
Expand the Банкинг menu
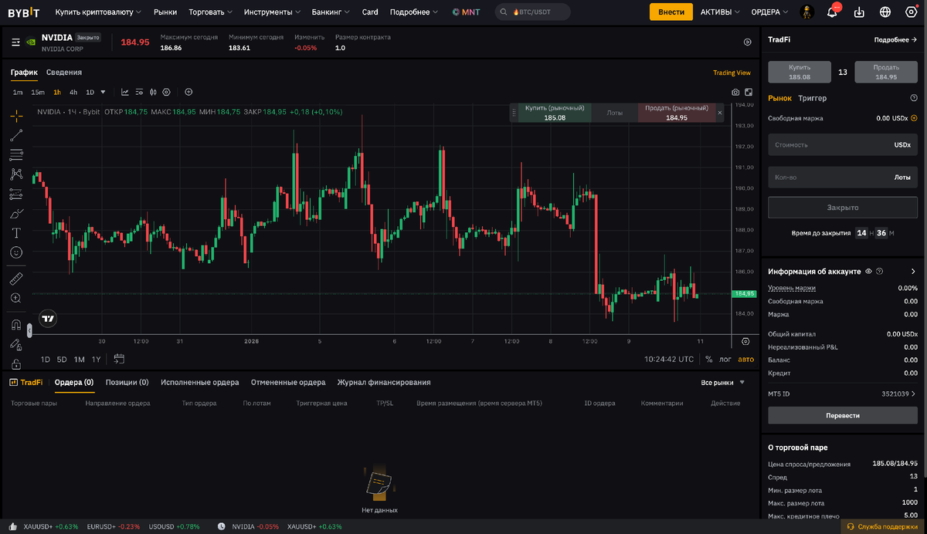coord(331,12)
